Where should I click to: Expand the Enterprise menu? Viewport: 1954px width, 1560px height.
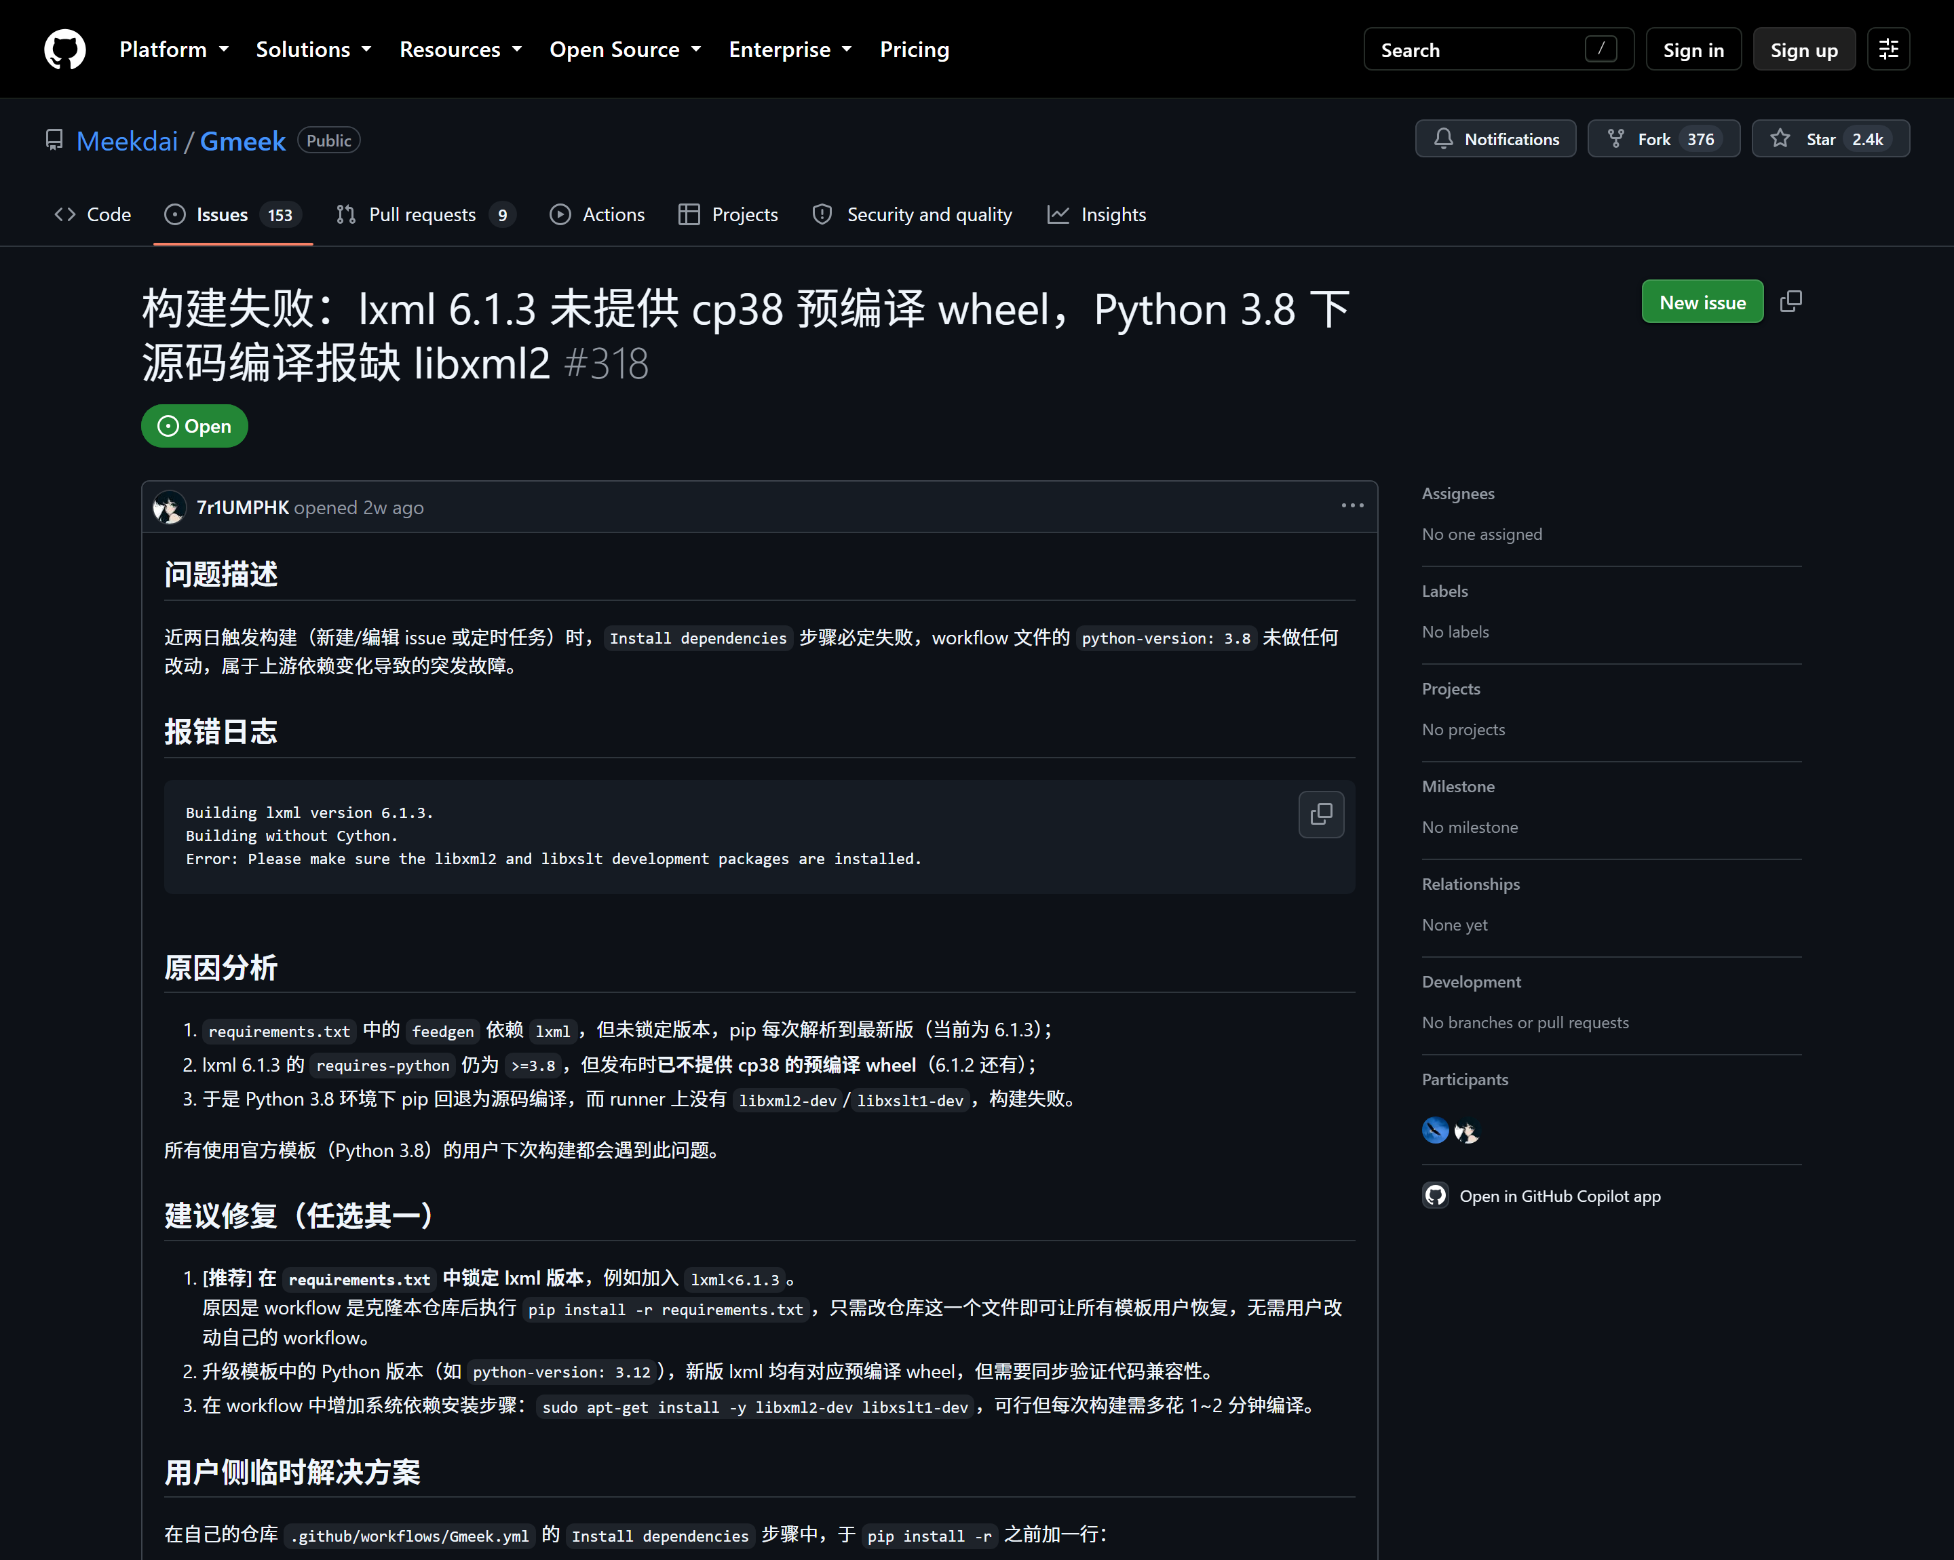tap(790, 49)
